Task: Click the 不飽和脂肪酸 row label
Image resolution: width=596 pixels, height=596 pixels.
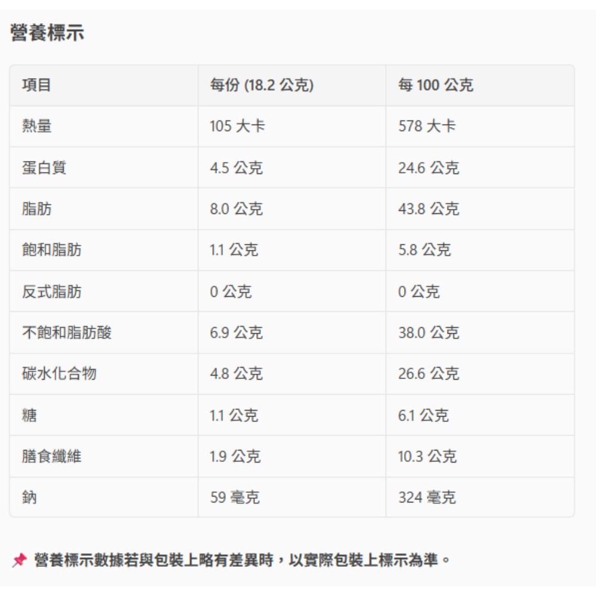Action: click(x=67, y=333)
